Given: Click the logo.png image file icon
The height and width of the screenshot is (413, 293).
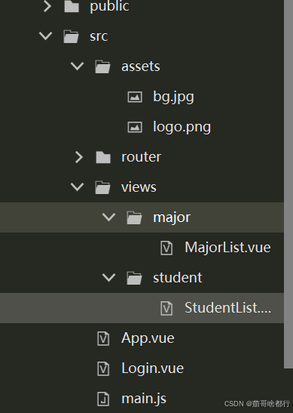Looking at the screenshot, I should 135,127.
